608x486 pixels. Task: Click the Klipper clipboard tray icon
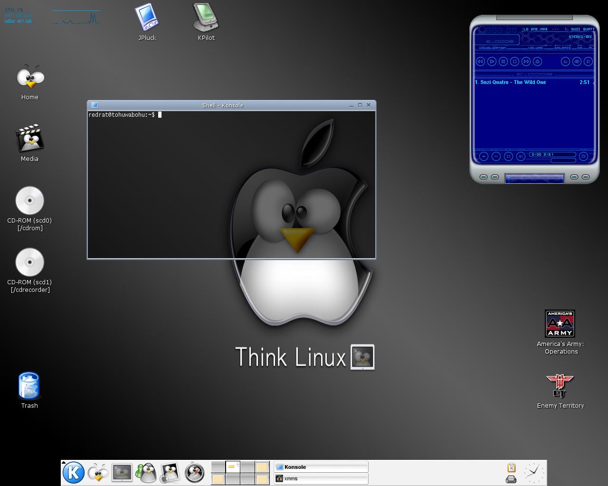[512, 467]
